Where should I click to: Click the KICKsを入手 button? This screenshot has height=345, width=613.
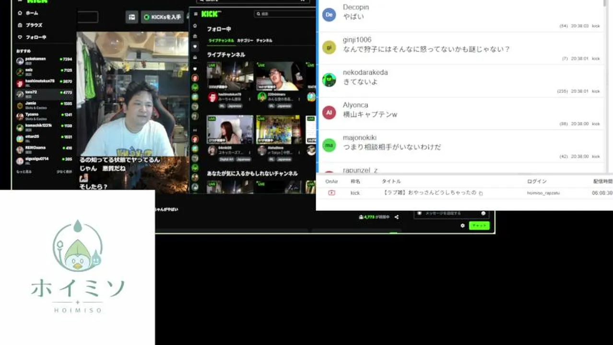163,17
